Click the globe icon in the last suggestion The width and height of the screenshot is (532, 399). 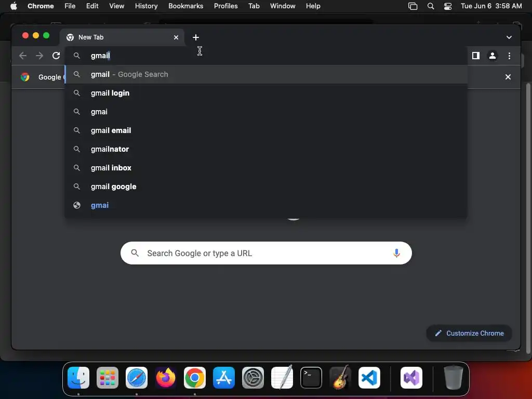[77, 205]
